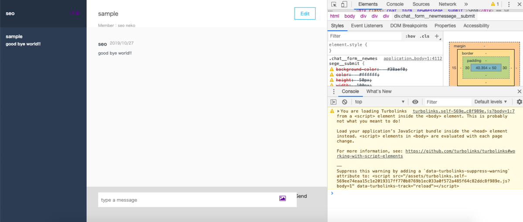Switch to the Elements tab
The width and height of the screenshot is (523, 222).
[x=367, y=4]
